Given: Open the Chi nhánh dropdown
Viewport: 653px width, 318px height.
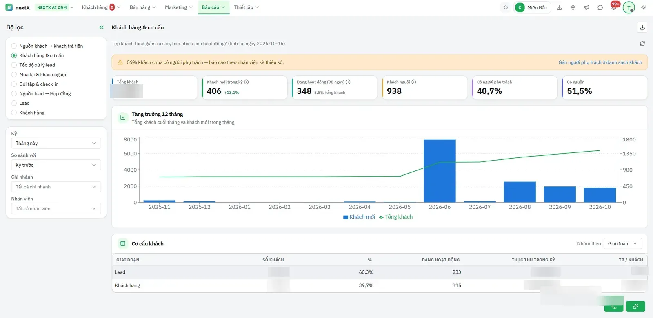Looking at the screenshot, I should point(56,187).
